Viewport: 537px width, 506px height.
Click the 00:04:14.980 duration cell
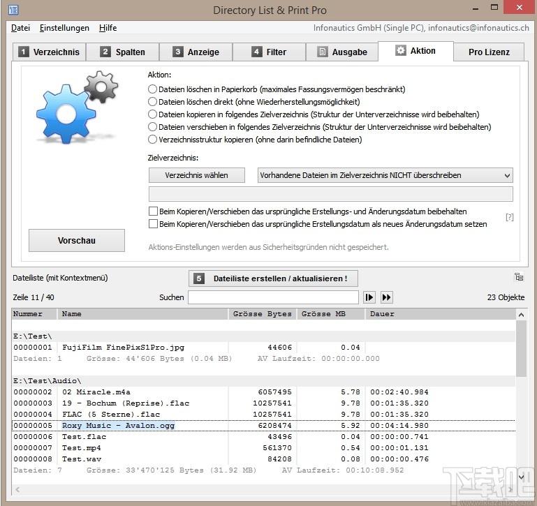tap(399, 426)
